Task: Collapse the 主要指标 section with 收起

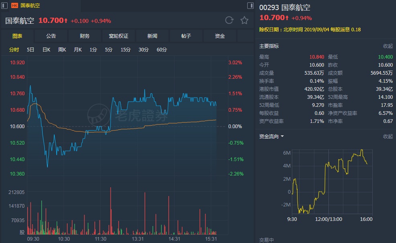Action: [x=388, y=46]
